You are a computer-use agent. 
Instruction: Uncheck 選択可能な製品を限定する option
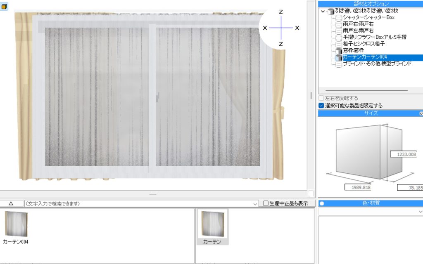pyautogui.click(x=321, y=106)
